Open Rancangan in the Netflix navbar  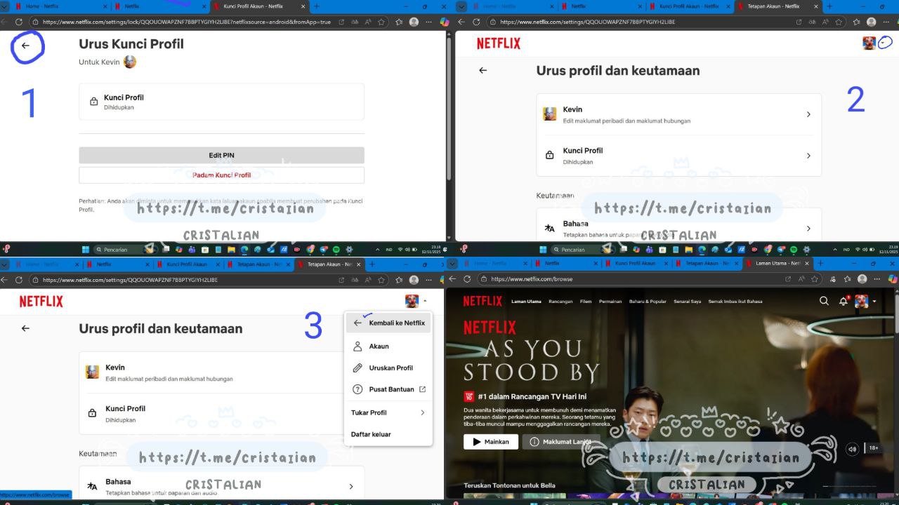[560, 302]
